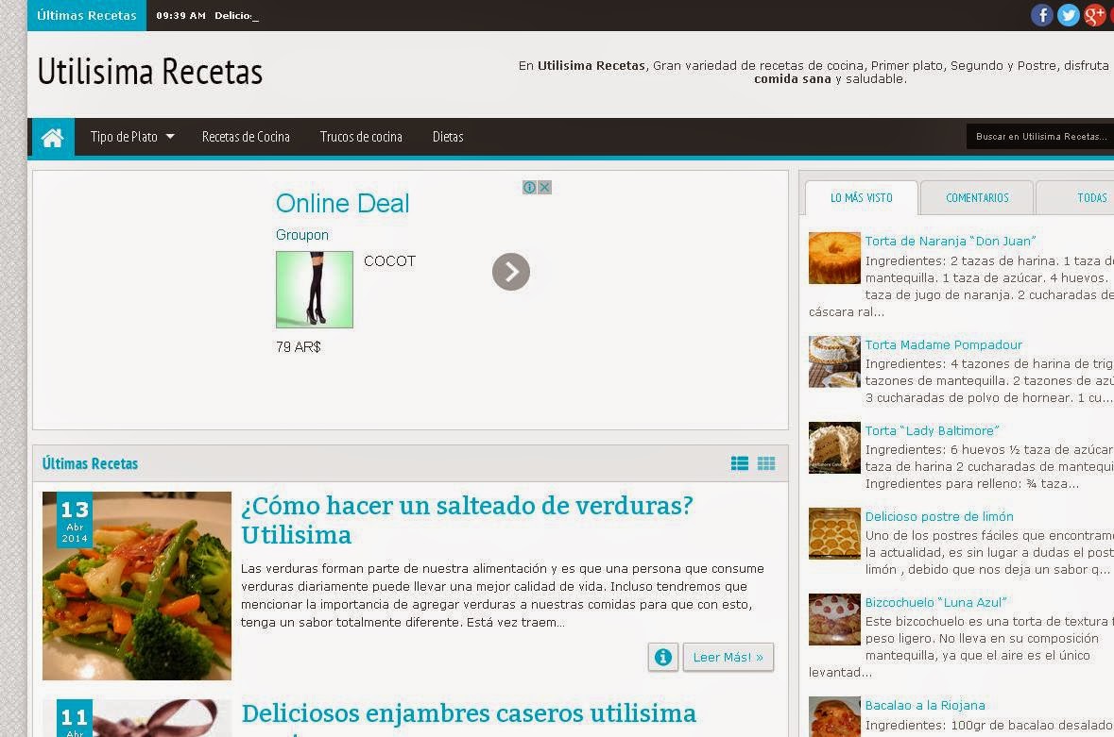
Task: Open Torta Madame Pompadour link
Action: [x=944, y=344]
